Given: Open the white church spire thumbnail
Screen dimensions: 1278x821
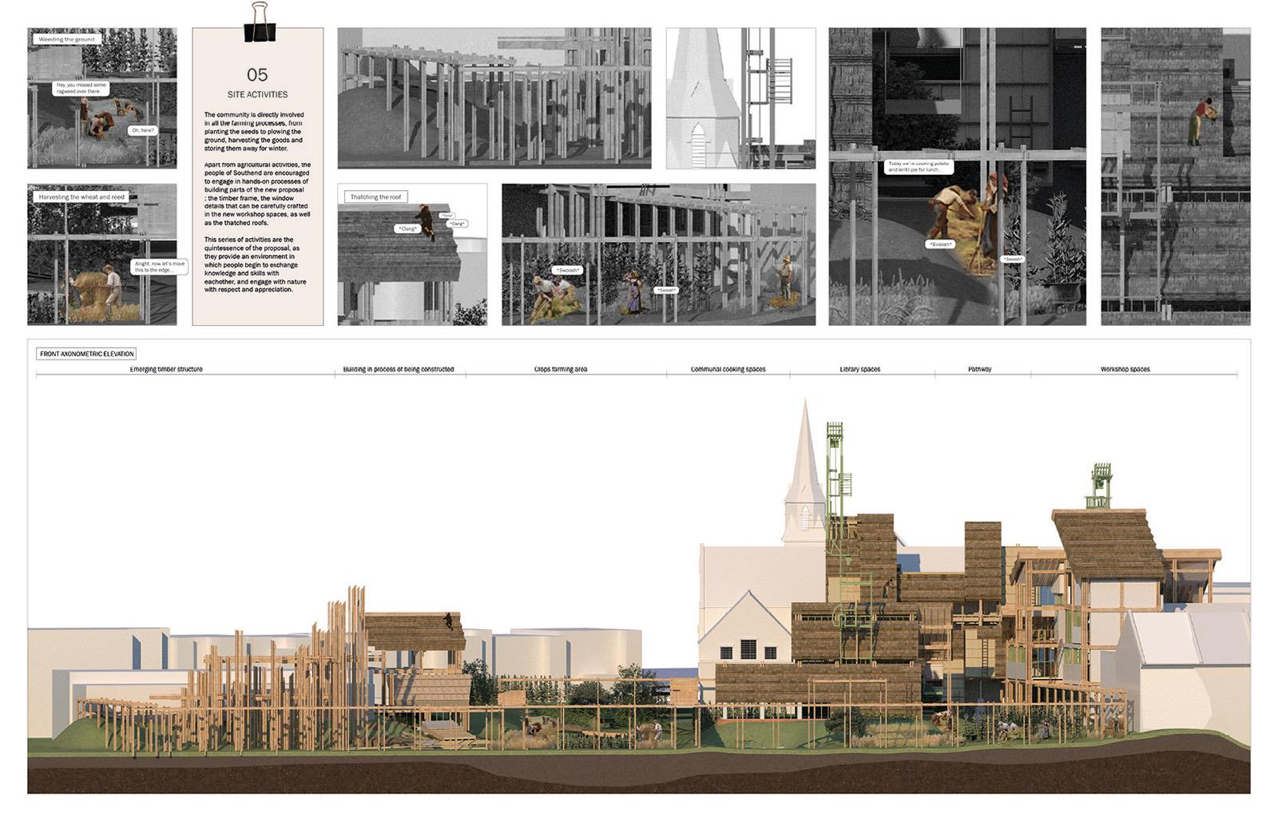Looking at the screenshot, I should pos(740,98).
